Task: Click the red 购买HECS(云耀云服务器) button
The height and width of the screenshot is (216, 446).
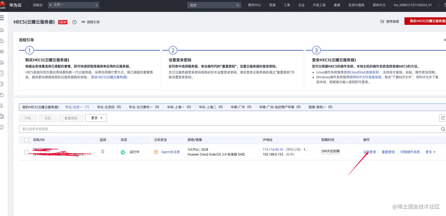Action: tap(425, 21)
